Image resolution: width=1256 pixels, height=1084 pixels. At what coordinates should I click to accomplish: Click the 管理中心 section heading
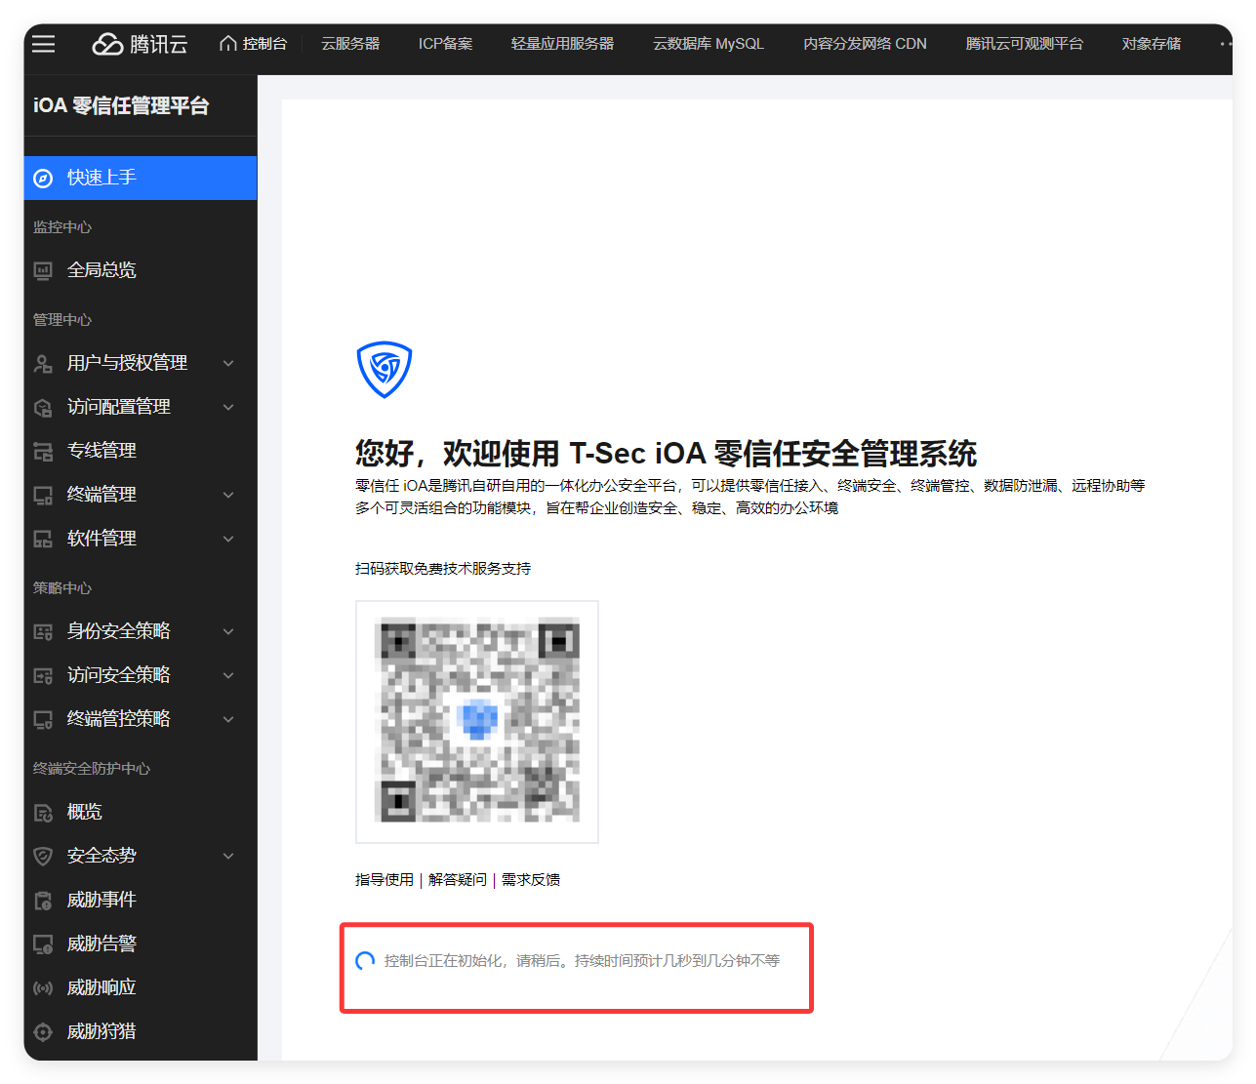click(x=62, y=320)
